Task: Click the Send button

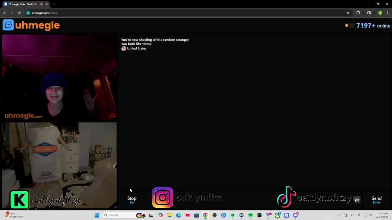Action: pos(376,200)
